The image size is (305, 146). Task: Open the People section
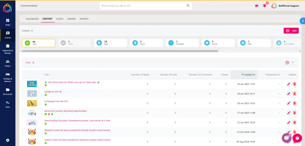point(8,63)
